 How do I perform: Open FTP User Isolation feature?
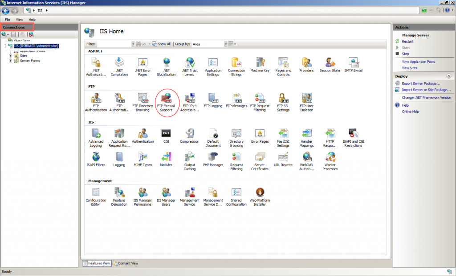coord(306,103)
